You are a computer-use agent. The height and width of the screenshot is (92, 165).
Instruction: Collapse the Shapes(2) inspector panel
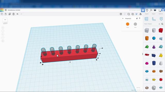pos(123,18)
